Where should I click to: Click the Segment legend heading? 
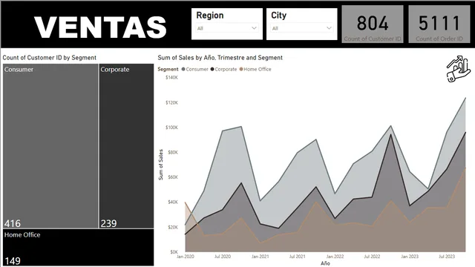tap(168, 69)
